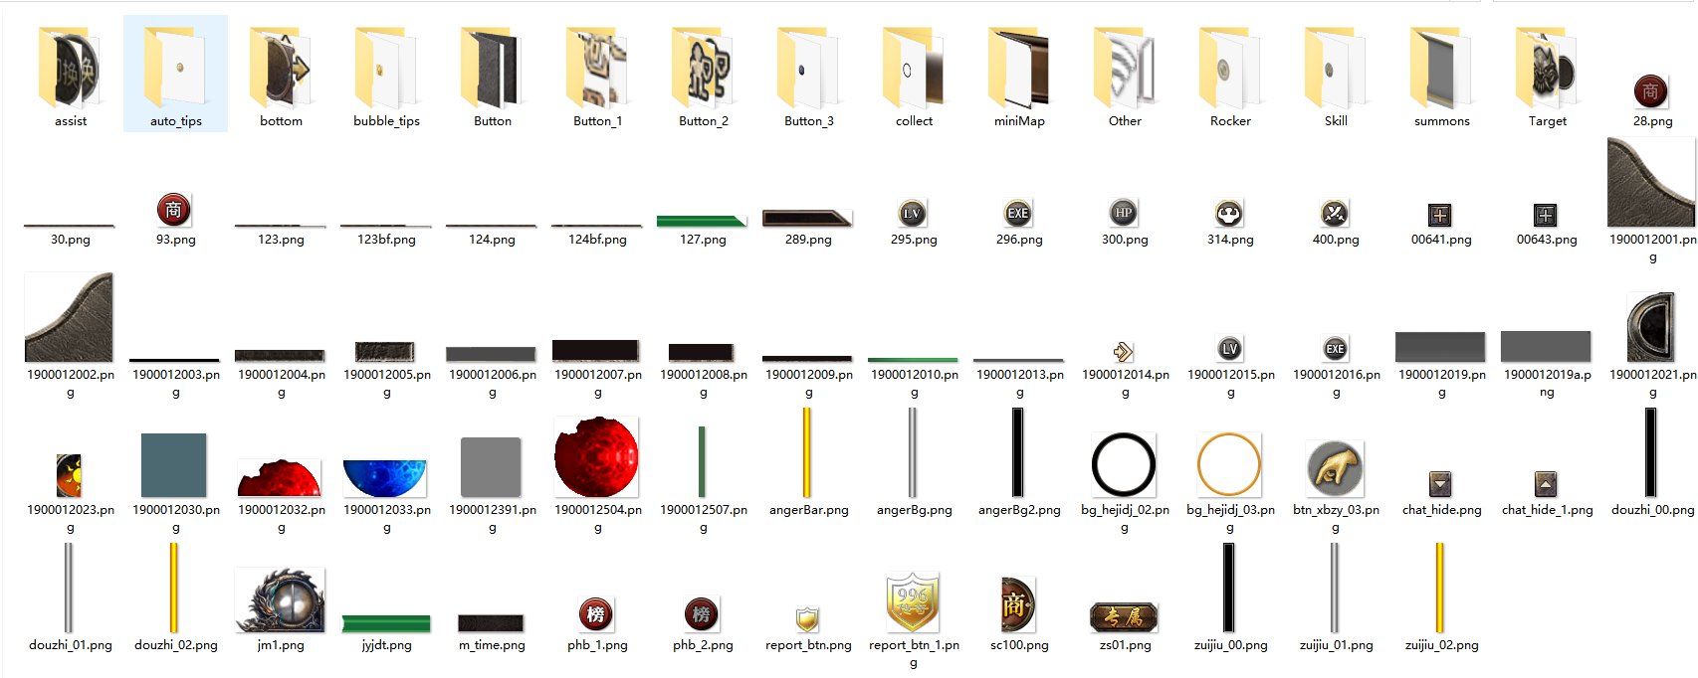Select the 296.png EXE icon file
This screenshot has height=678, width=1698.
click(1018, 213)
